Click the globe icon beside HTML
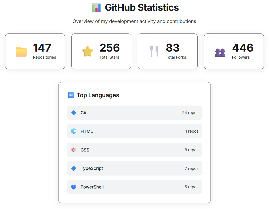Image resolution: width=269 pixels, height=209 pixels. click(74, 131)
